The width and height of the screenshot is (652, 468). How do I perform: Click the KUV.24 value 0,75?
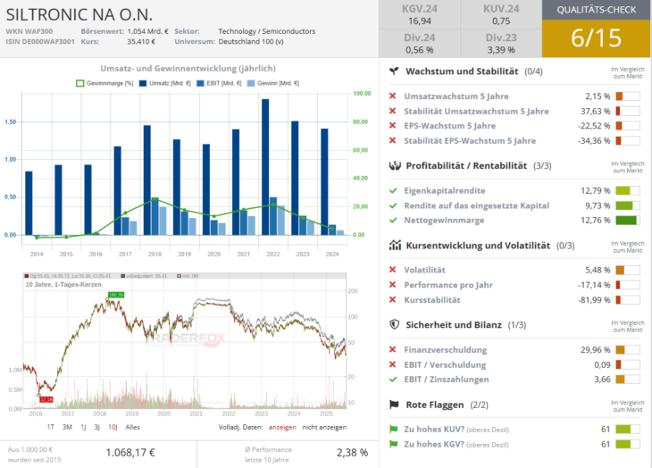click(x=501, y=21)
